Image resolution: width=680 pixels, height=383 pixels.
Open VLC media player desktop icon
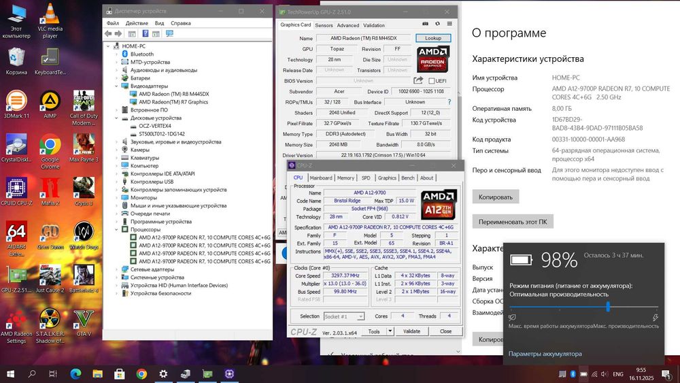pos(50,20)
